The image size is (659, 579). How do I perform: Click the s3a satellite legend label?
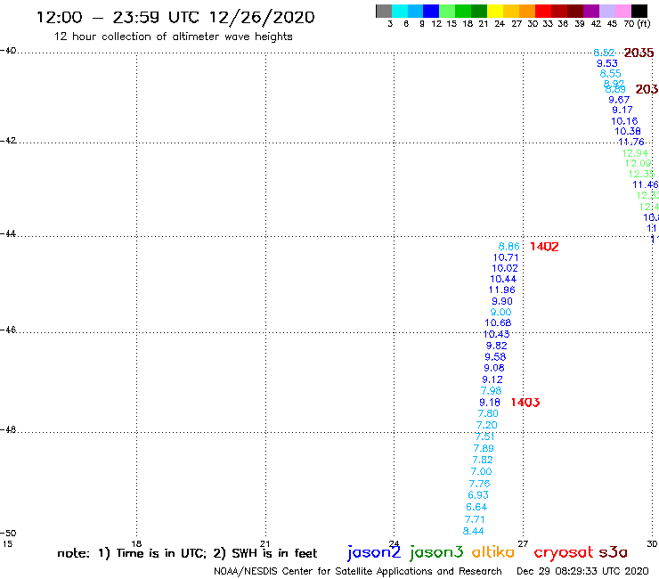point(613,552)
